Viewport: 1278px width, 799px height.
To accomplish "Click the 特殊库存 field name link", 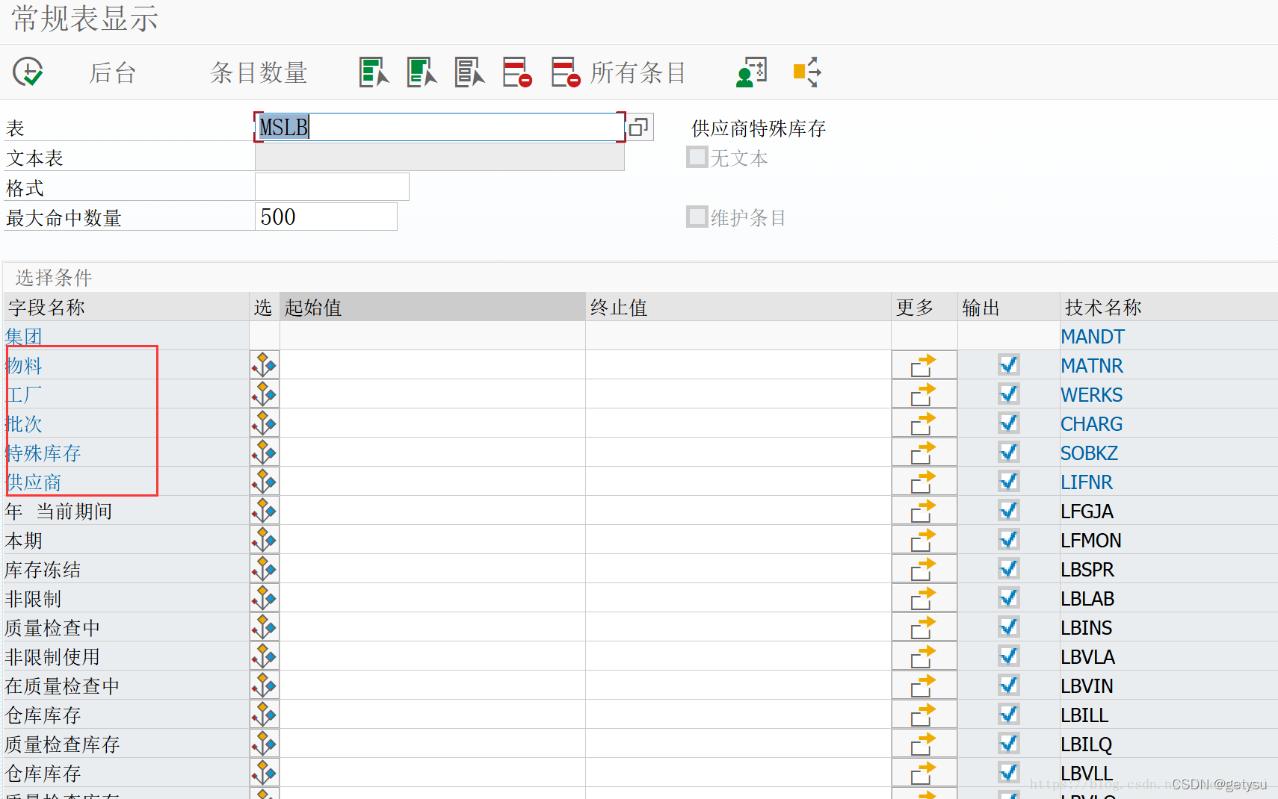I will 43,453.
